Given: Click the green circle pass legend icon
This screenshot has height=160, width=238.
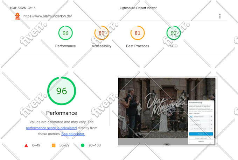Looking at the screenshot, I should click(x=83, y=145).
